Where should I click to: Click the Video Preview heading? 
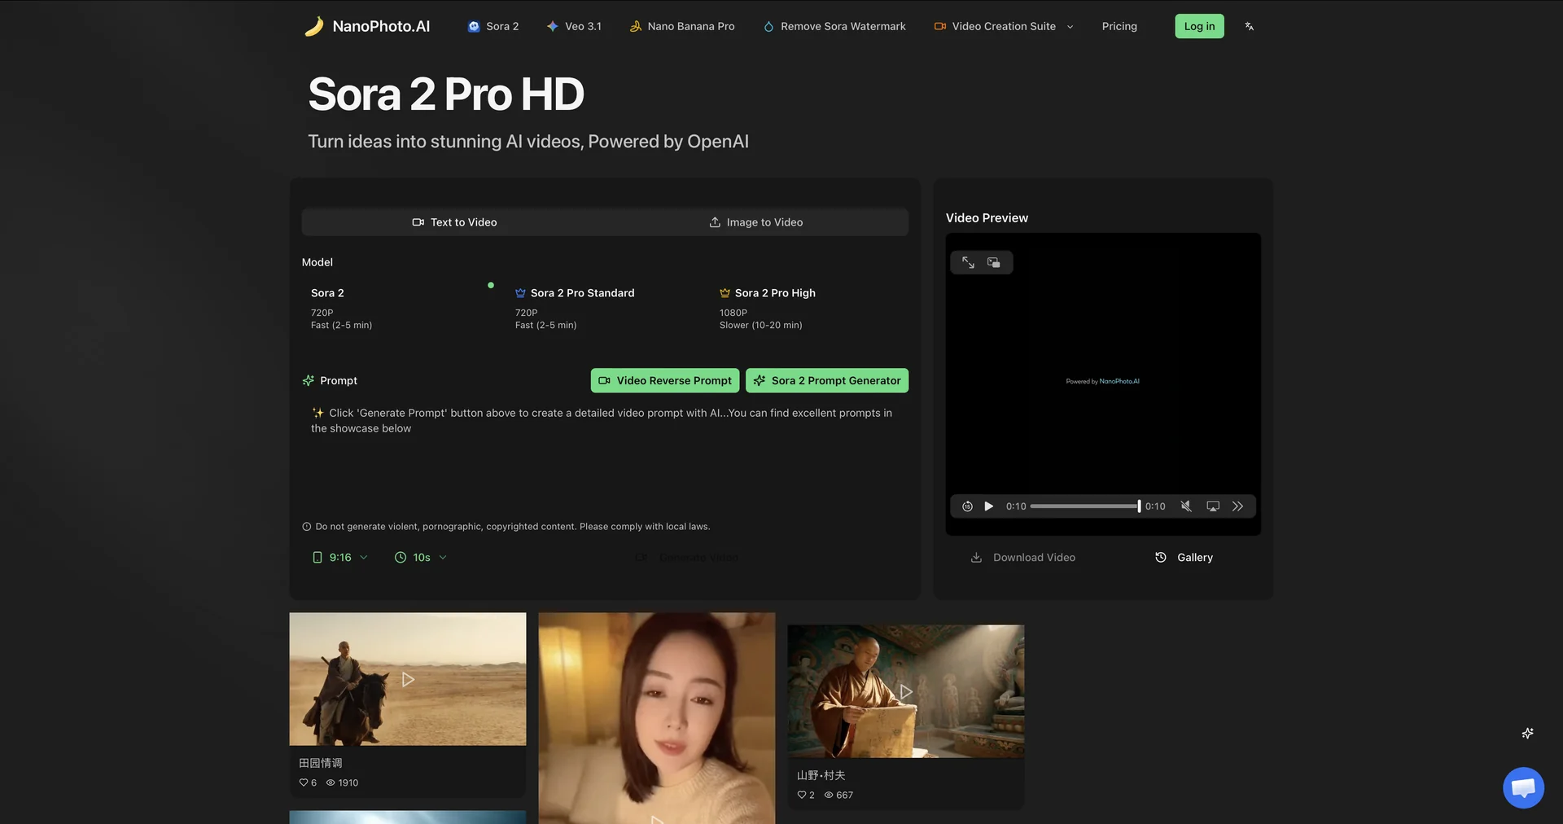coord(987,218)
